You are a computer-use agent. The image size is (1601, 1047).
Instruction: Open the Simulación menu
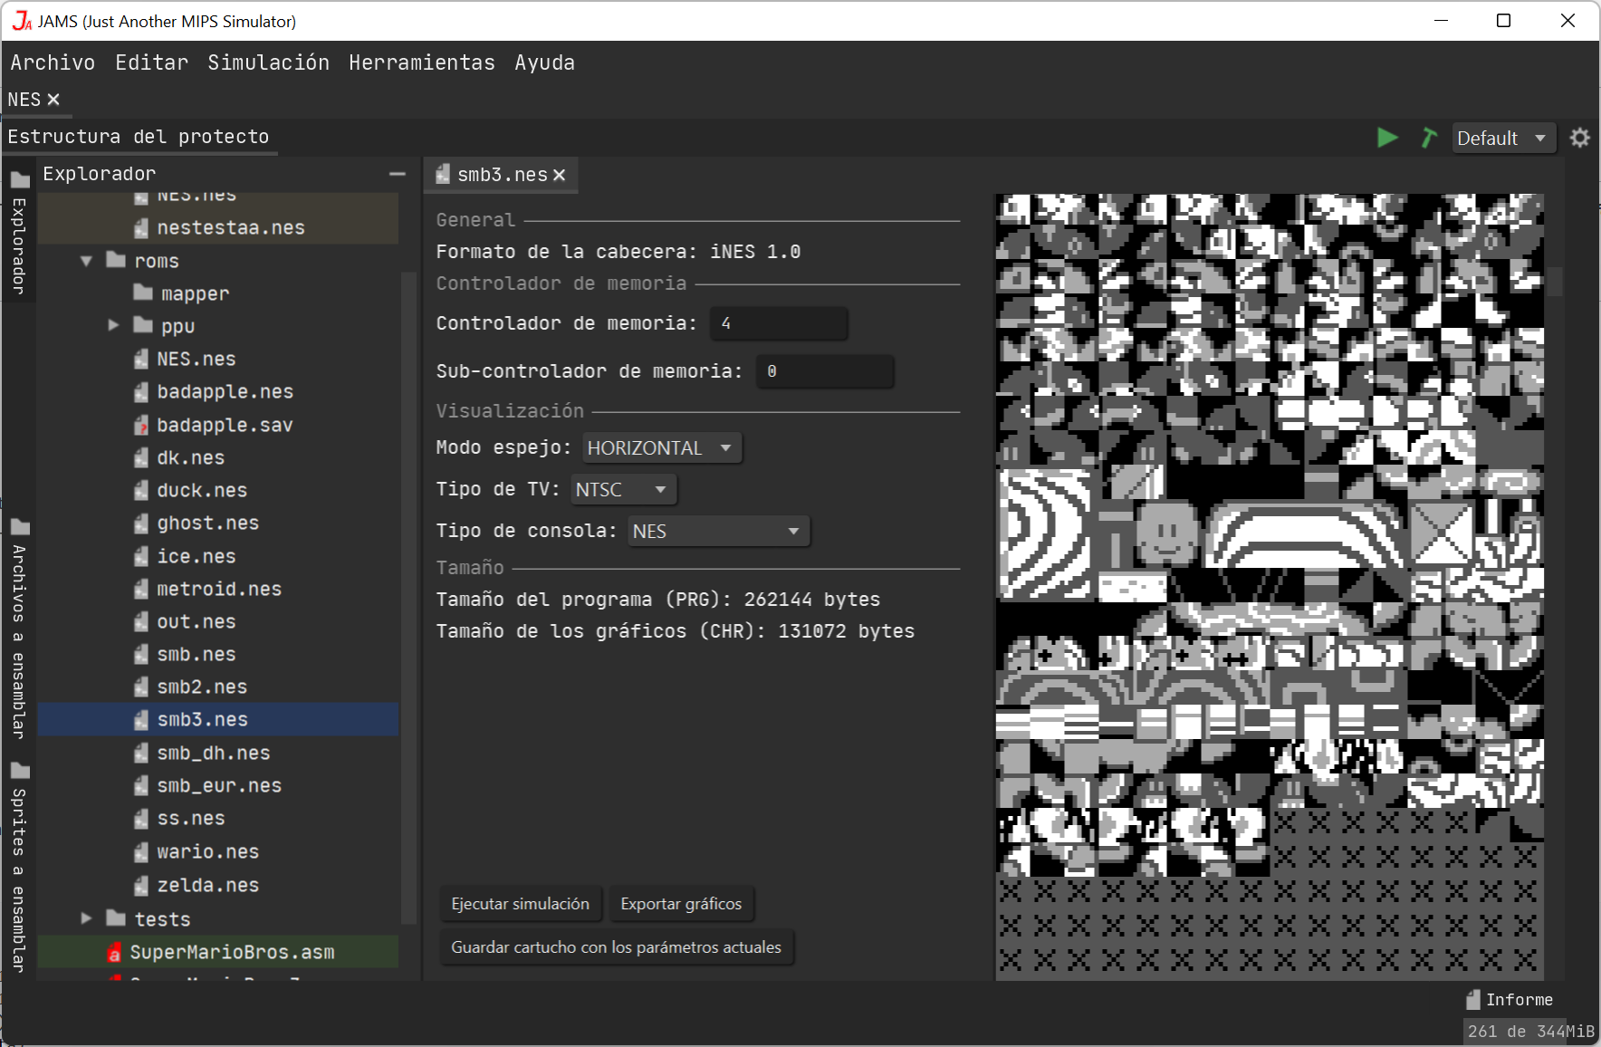pyautogui.click(x=268, y=62)
